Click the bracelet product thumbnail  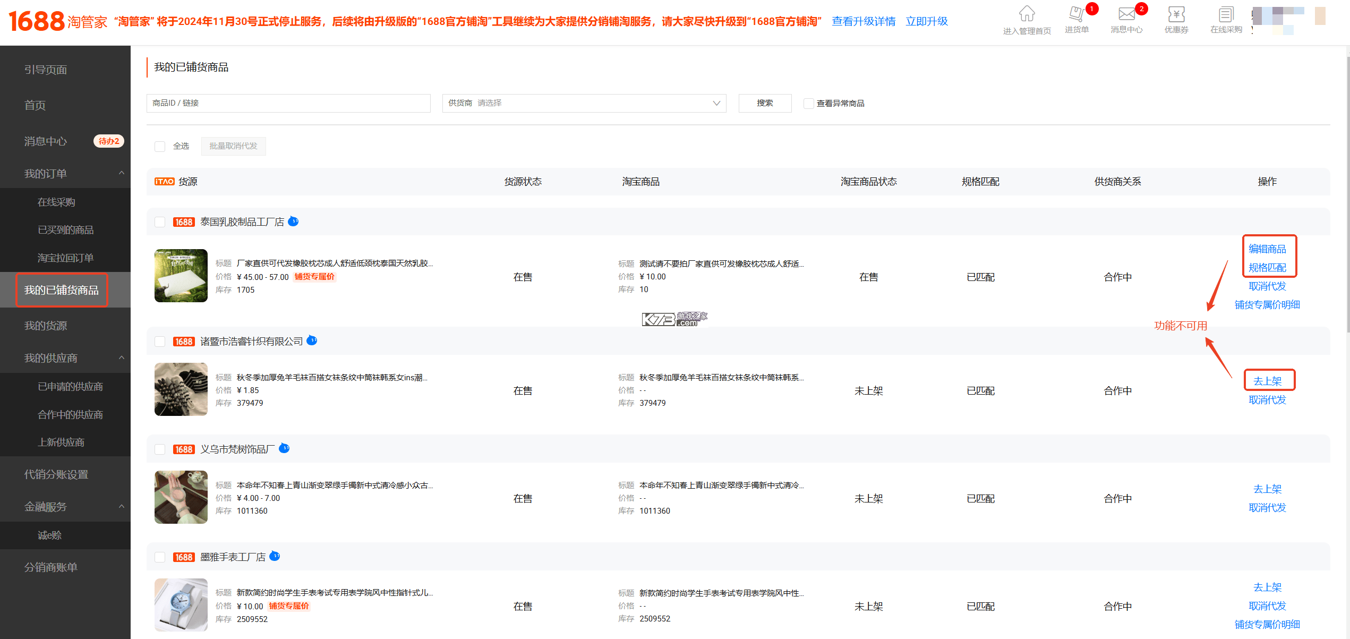tap(181, 497)
